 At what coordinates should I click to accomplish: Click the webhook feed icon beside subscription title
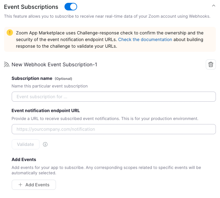[7, 65]
